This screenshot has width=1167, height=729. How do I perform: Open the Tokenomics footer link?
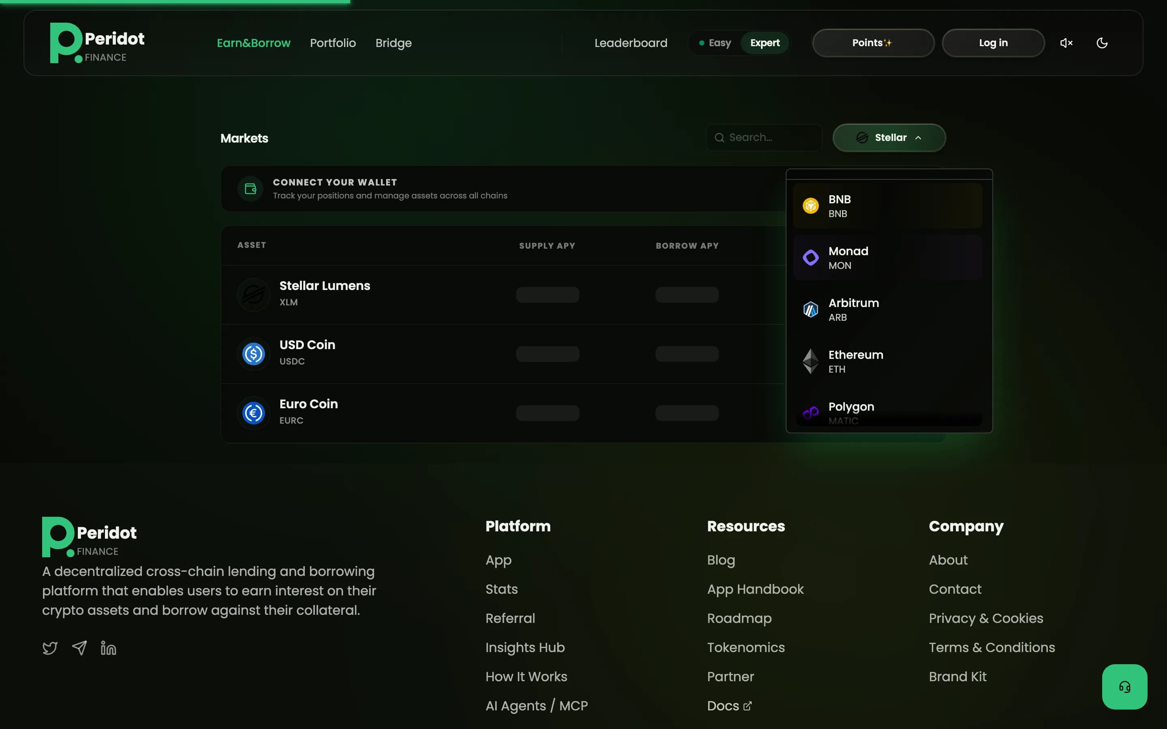coord(746,648)
